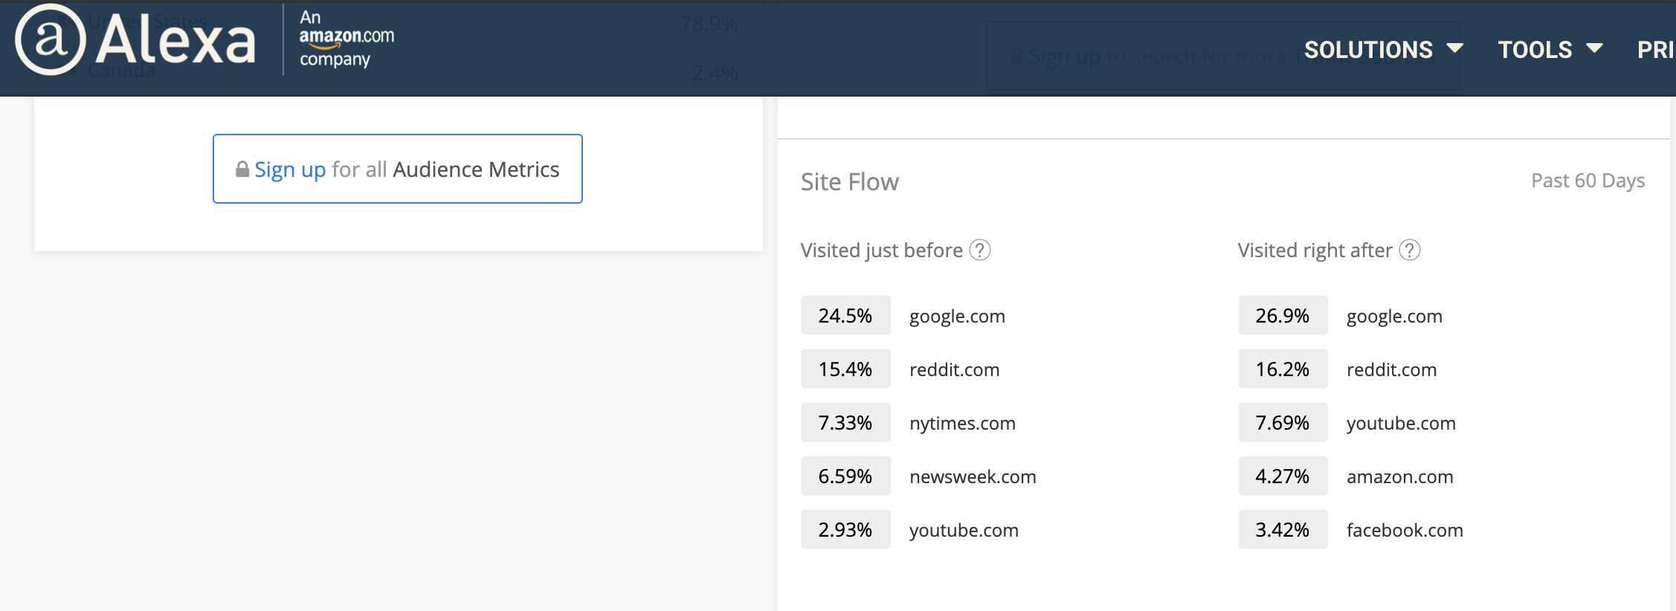
Task: Expand the Tools dropdown arrow
Action: 1594,48
